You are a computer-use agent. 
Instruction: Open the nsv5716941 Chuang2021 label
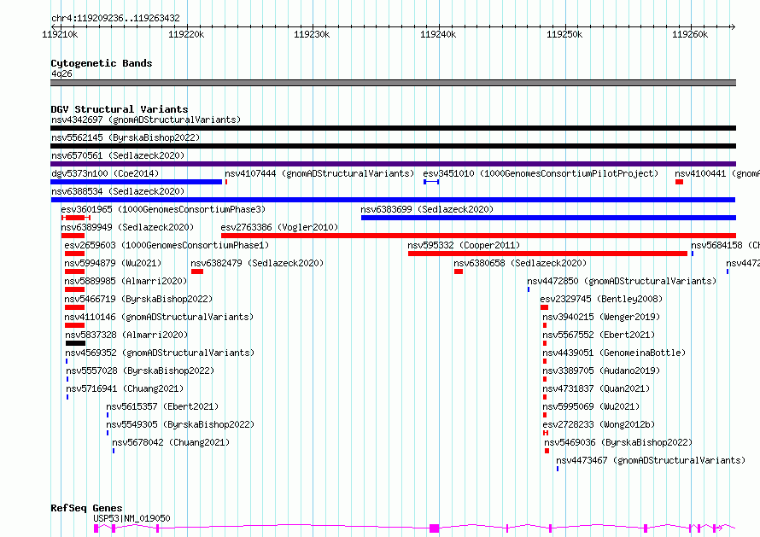point(125,388)
